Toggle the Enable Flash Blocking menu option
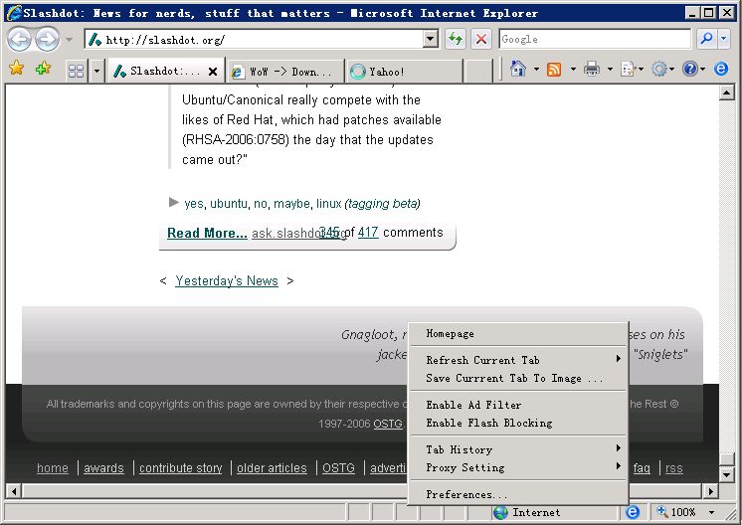This screenshot has width=742, height=525. point(518,423)
